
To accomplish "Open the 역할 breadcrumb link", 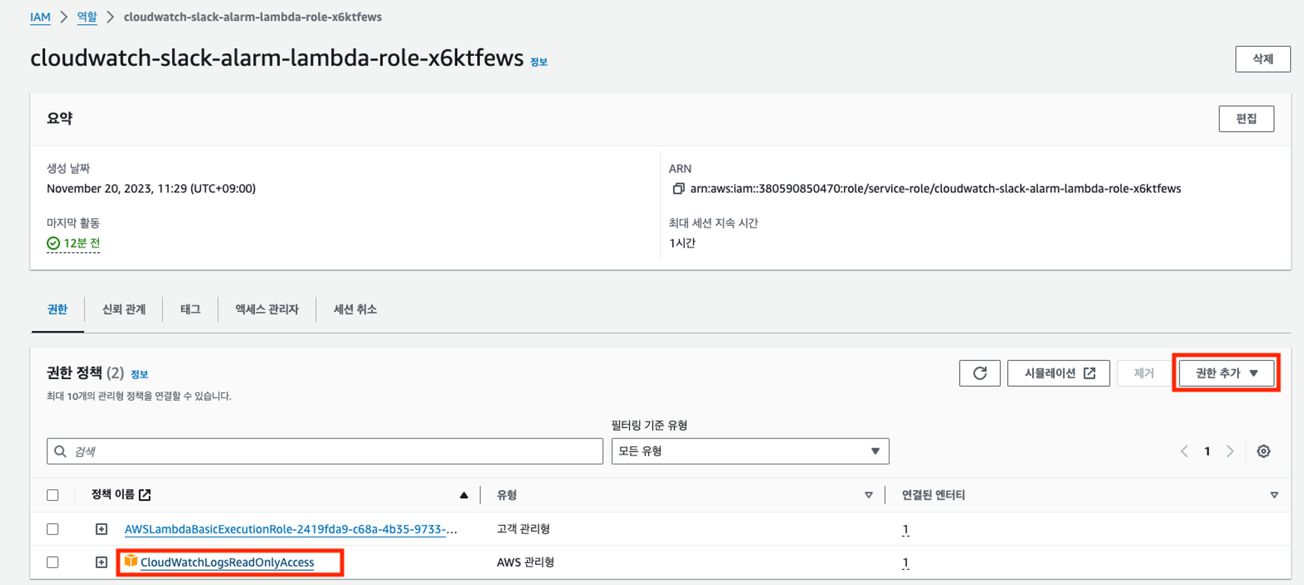I will pyautogui.click(x=87, y=18).
